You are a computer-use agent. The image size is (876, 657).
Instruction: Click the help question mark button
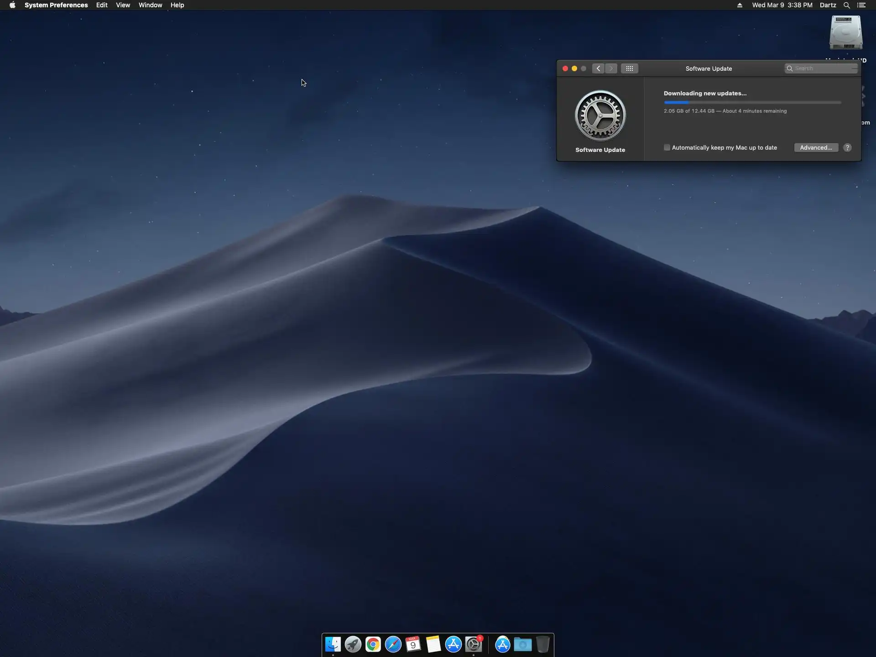coord(847,147)
